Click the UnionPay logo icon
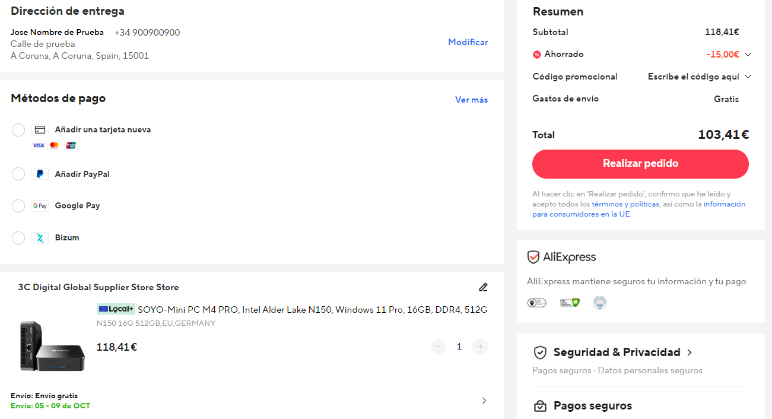The height and width of the screenshot is (419, 772). (71, 145)
